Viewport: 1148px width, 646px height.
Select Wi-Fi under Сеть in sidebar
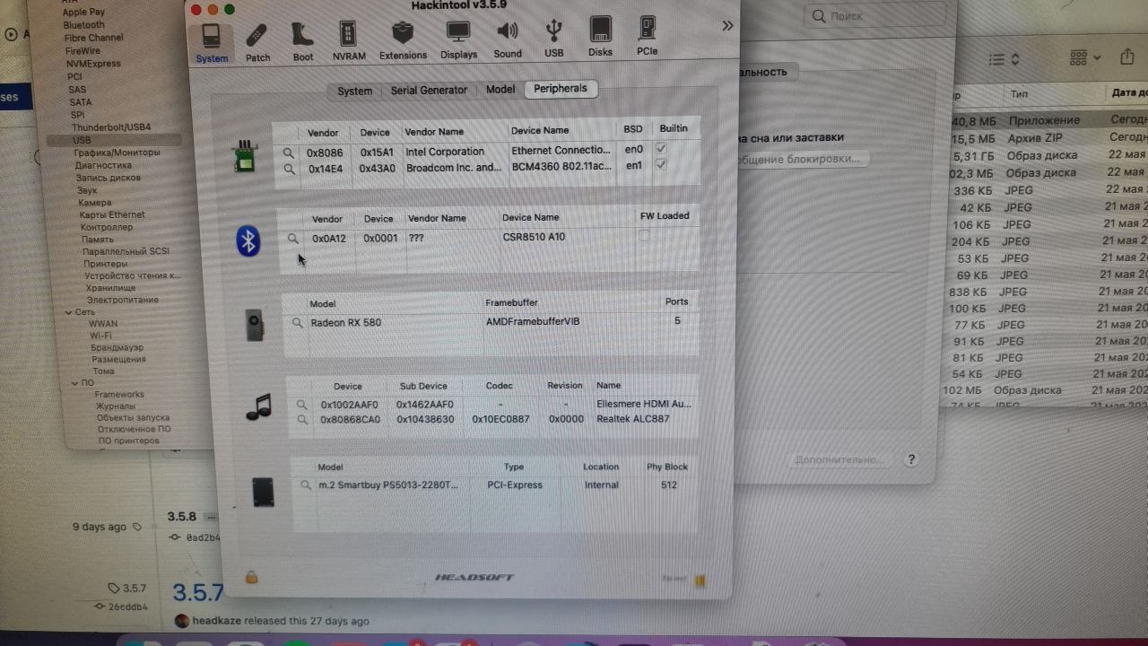tap(100, 336)
